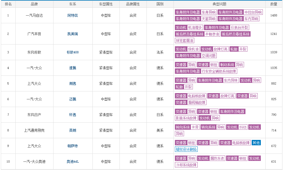This screenshot has width=283, height=170.
Task: Select the 疑似设计缺陷 tag for 帕萨特
Action: coord(186,149)
